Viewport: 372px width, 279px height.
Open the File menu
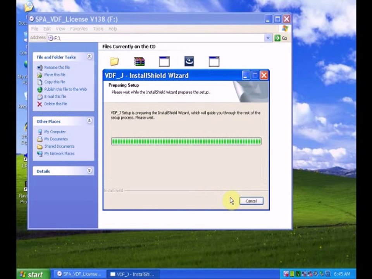coord(34,29)
